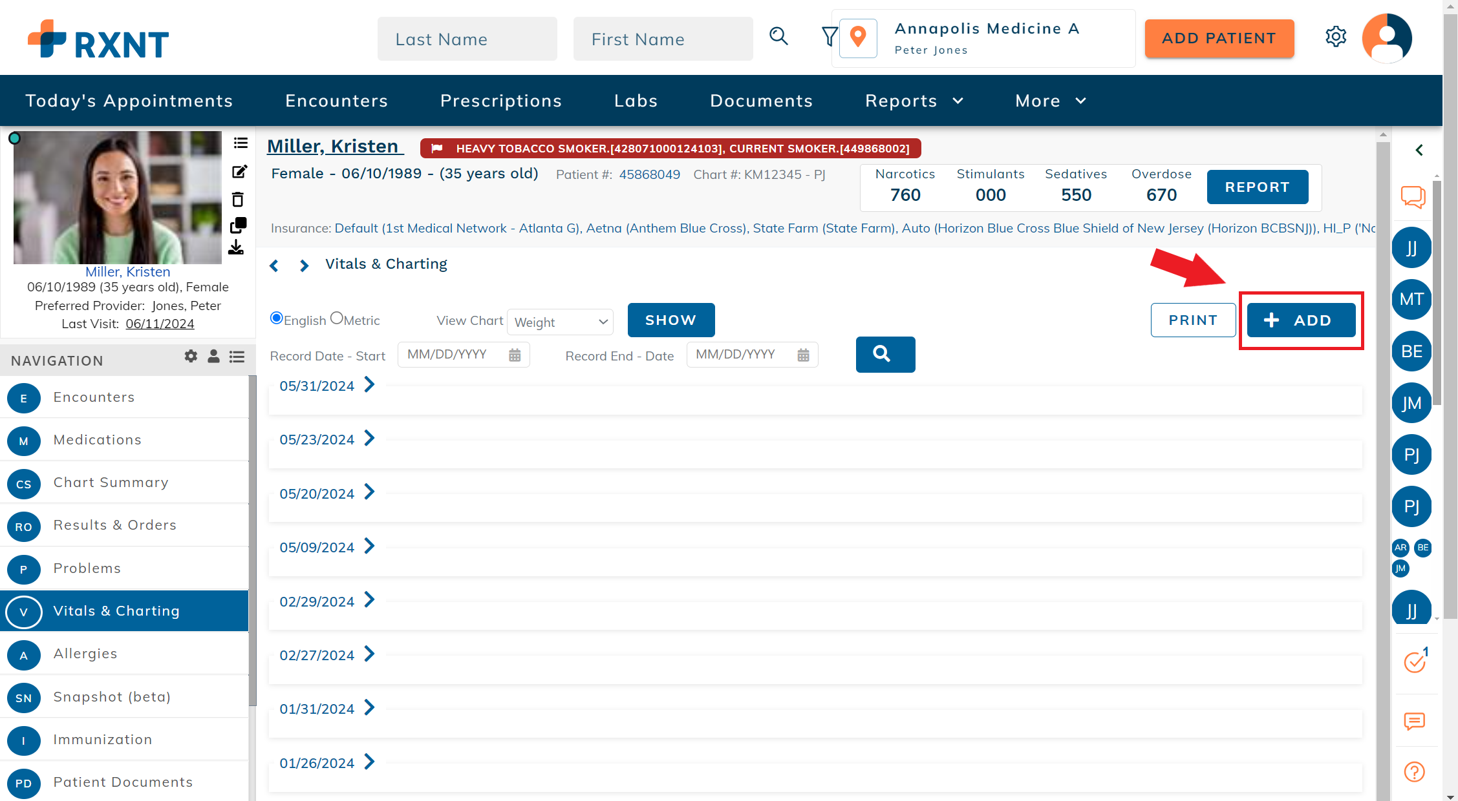Select the Metric units radio button
The height and width of the screenshot is (801, 1458).
click(337, 318)
